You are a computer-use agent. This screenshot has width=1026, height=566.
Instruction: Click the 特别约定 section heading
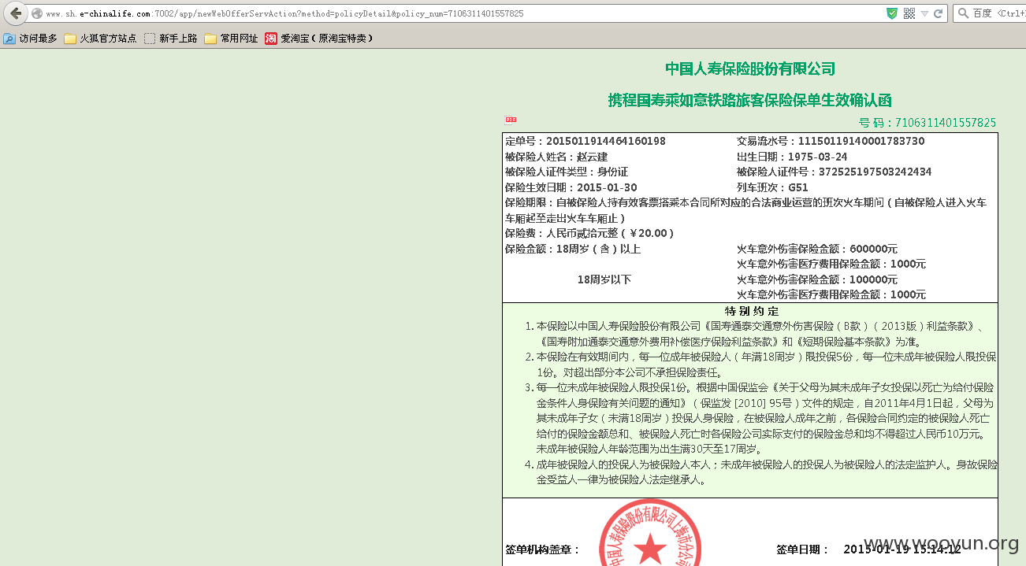(751, 311)
